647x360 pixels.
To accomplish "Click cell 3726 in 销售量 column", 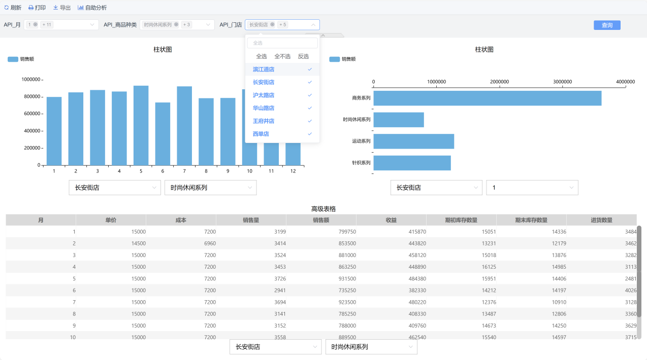I will click(251, 278).
